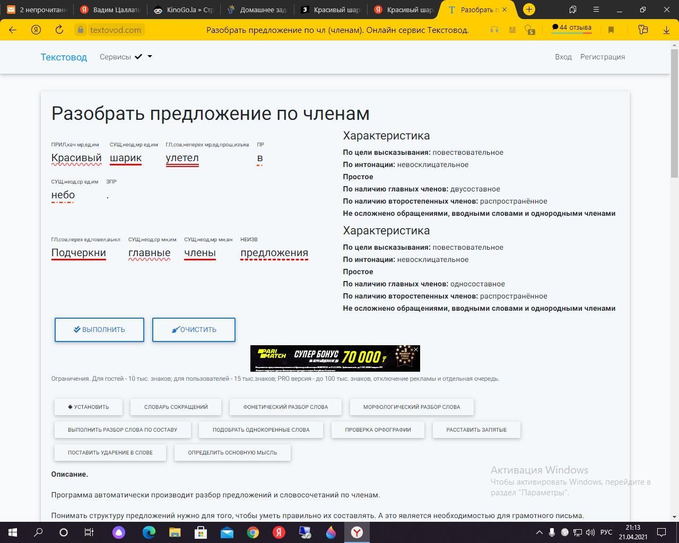Open the Mail app from the taskbar
679x543 pixels.
click(227, 532)
